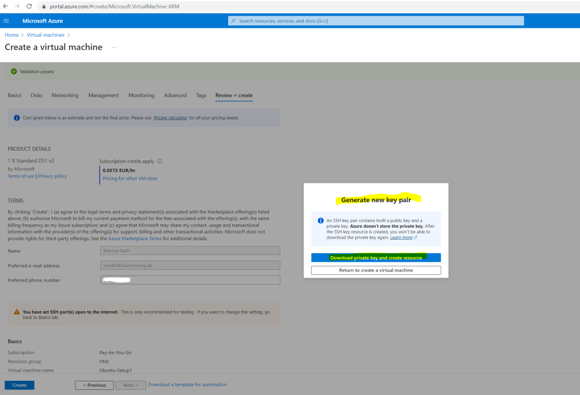Click the Preferred e-mail address field
580x395 pixels.
(x=190, y=265)
